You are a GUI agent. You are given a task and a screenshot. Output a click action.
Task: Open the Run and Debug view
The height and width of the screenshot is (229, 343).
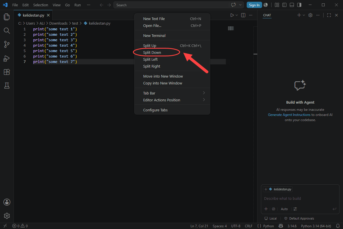coord(7,58)
